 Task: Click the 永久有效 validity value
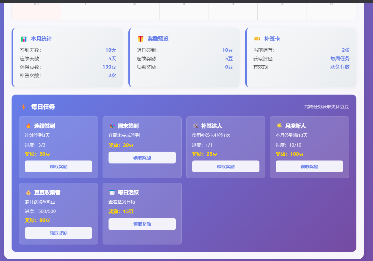tap(340, 67)
